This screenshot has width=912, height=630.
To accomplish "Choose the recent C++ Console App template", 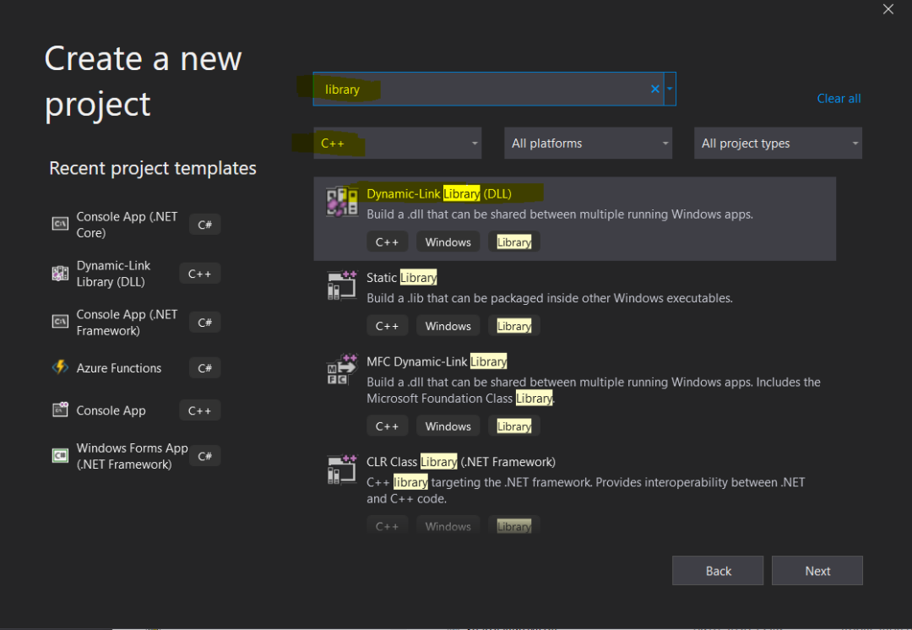I will 111,410.
